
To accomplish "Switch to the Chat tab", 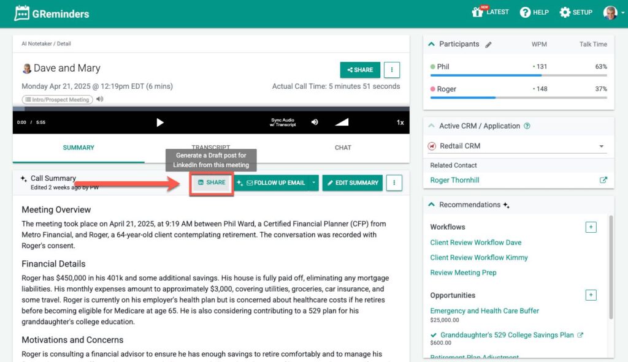I will click(343, 148).
